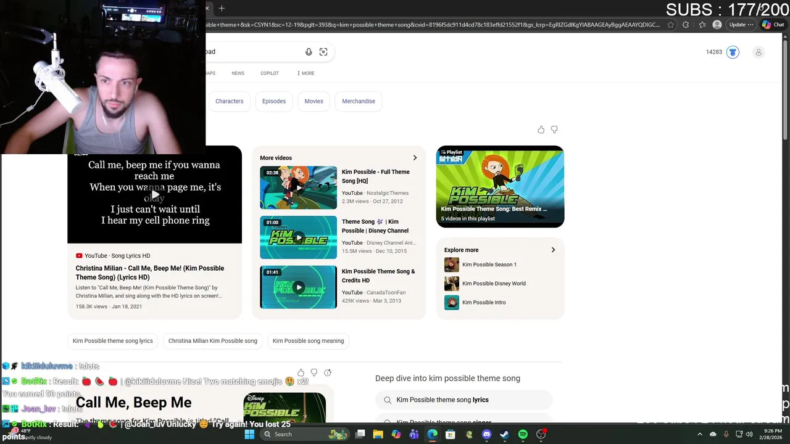The height and width of the screenshot is (444, 790).
Task: Open Microsoft Store from taskbar
Action: (451, 434)
